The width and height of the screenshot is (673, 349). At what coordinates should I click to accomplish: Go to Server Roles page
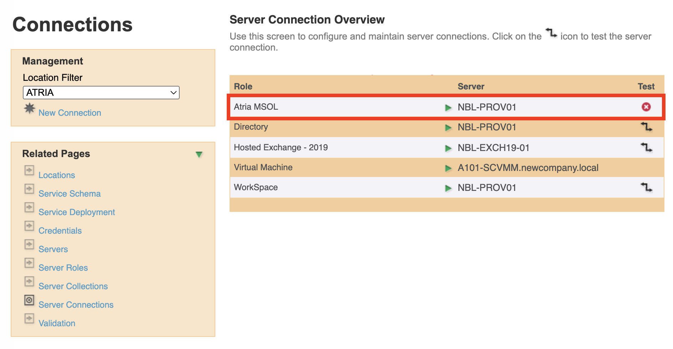[63, 268]
